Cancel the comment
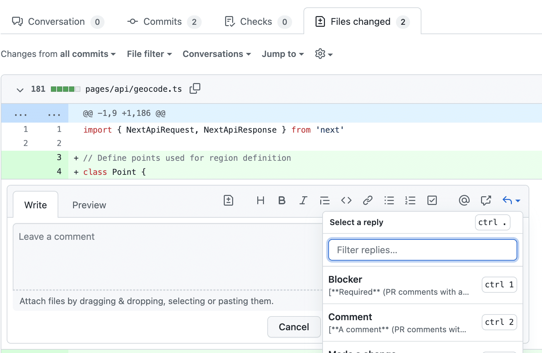The height and width of the screenshot is (353, 542). click(294, 327)
